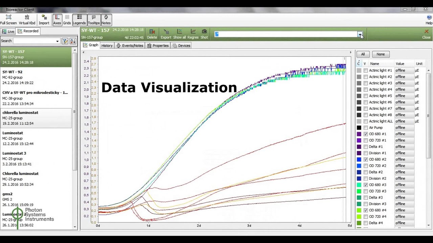
Task: Enable the Actinic light #1 checkbox
Action: pyautogui.click(x=366, y=71)
